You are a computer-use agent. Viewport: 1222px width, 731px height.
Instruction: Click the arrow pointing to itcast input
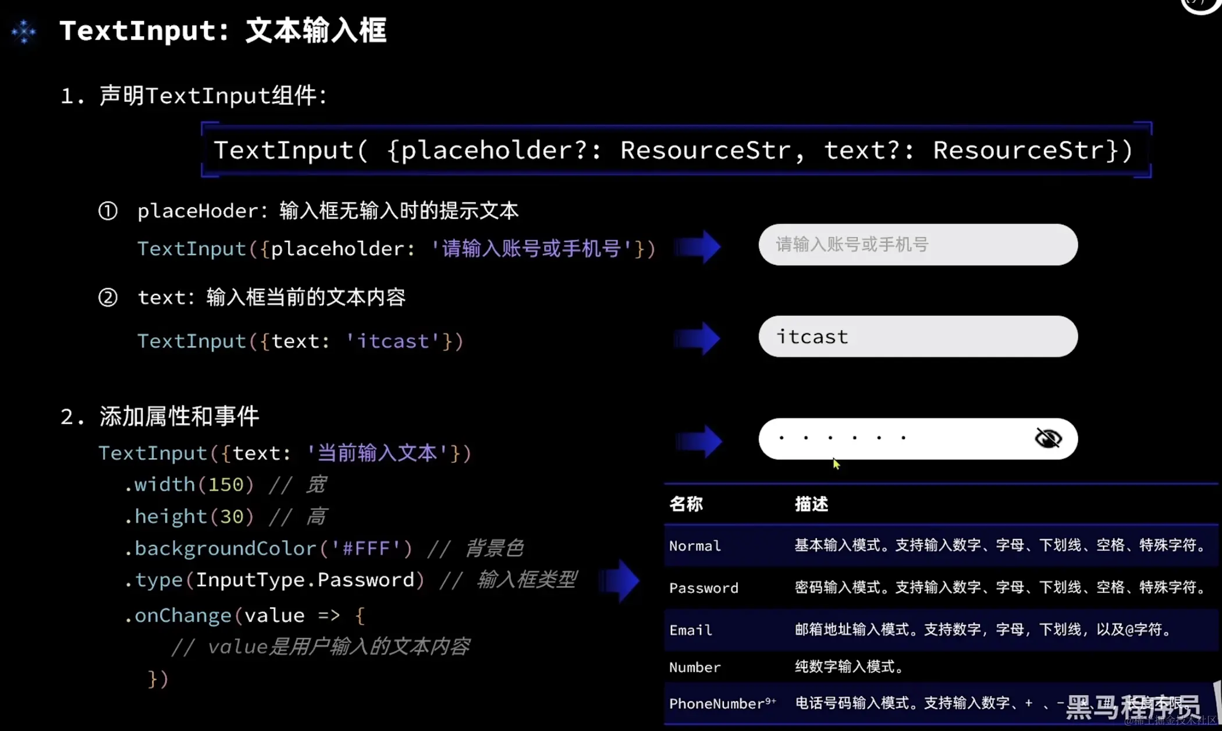[699, 338]
